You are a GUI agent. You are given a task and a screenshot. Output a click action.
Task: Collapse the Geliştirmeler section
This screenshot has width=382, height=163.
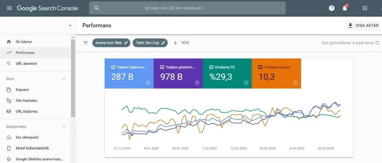click(64, 126)
